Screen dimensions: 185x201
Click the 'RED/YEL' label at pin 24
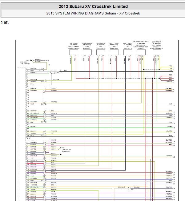pyautogui.click(x=33, y=194)
